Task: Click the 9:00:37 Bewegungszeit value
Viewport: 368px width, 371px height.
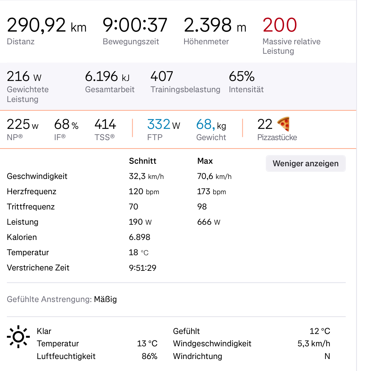Action: 135,25
